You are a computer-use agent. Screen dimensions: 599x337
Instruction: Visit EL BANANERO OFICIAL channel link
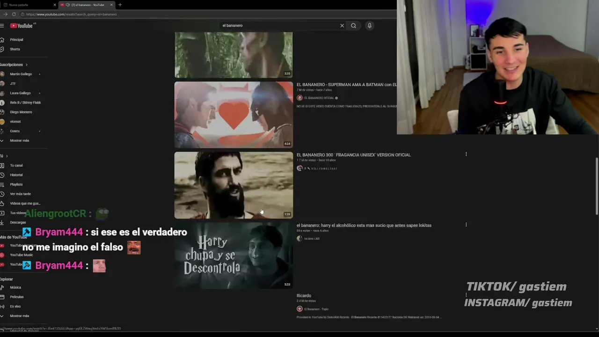coord(319,98)
